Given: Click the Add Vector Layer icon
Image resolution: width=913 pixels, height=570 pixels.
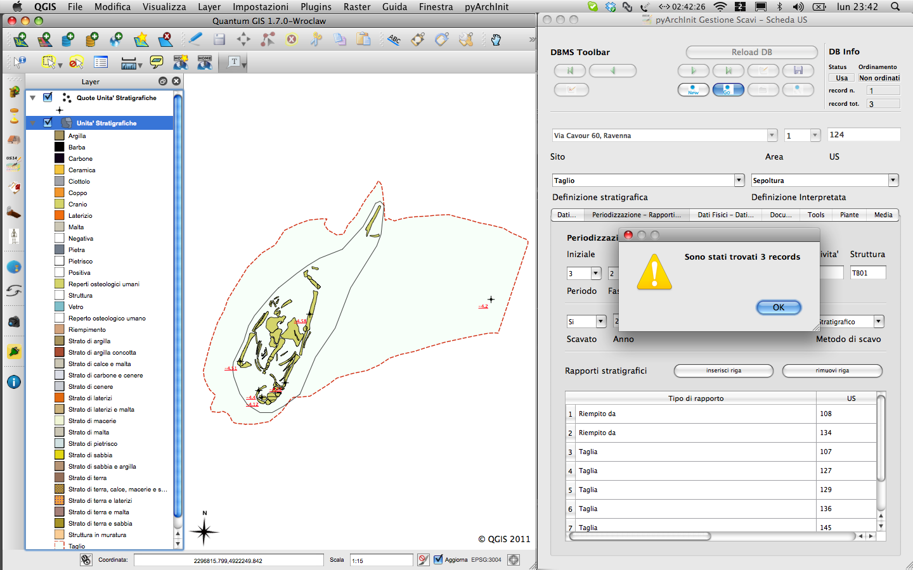Looking at the screenshot, I should click(x=20, y=40).
